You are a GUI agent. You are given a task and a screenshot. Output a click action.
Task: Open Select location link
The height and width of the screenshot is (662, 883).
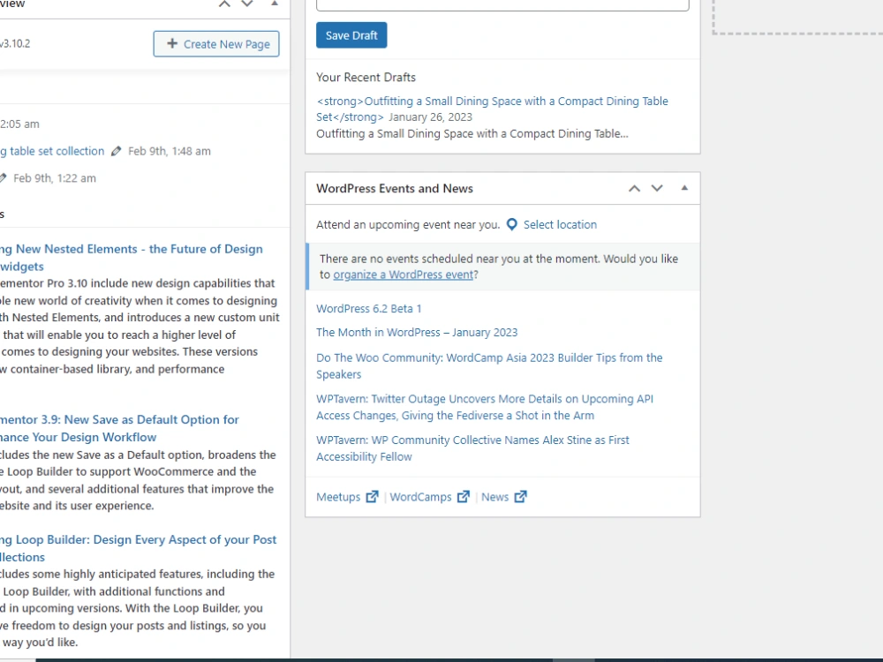pos(560,224)
